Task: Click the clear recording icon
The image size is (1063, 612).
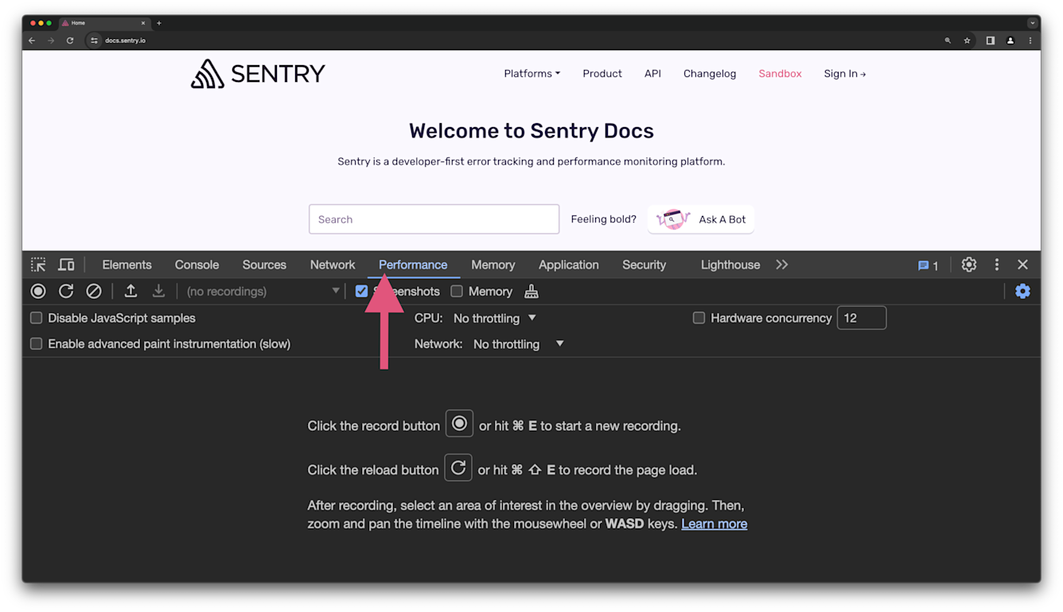Action: tap(94, 291)
